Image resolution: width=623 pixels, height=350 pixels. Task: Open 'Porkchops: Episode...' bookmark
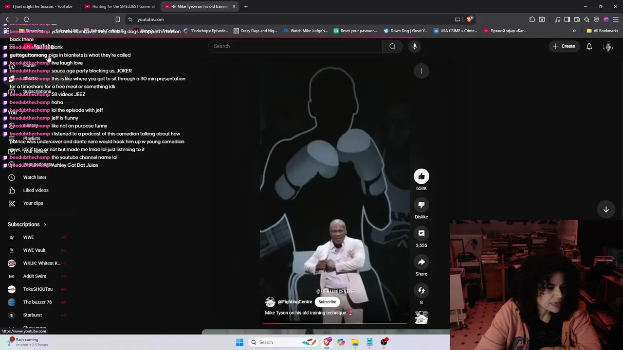206,31
